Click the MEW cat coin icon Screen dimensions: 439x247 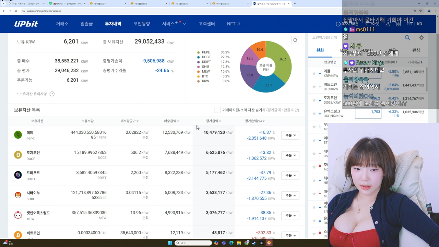[x=18, y=215]
